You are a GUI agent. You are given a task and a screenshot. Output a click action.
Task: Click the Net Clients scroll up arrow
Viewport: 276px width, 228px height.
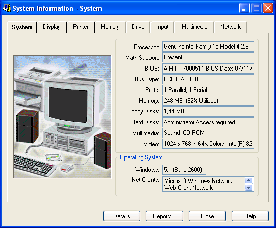click(x=249, y=180)
